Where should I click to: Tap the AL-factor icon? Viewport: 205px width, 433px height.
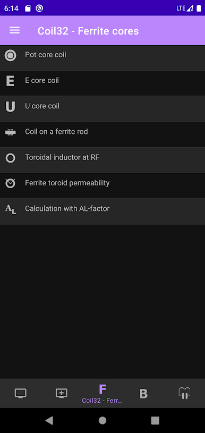(x=11, y=209)
